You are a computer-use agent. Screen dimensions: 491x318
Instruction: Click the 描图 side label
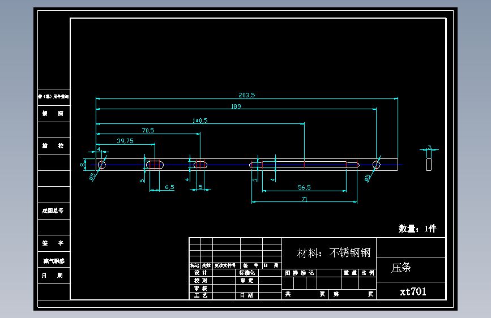(x=53, y=113)
